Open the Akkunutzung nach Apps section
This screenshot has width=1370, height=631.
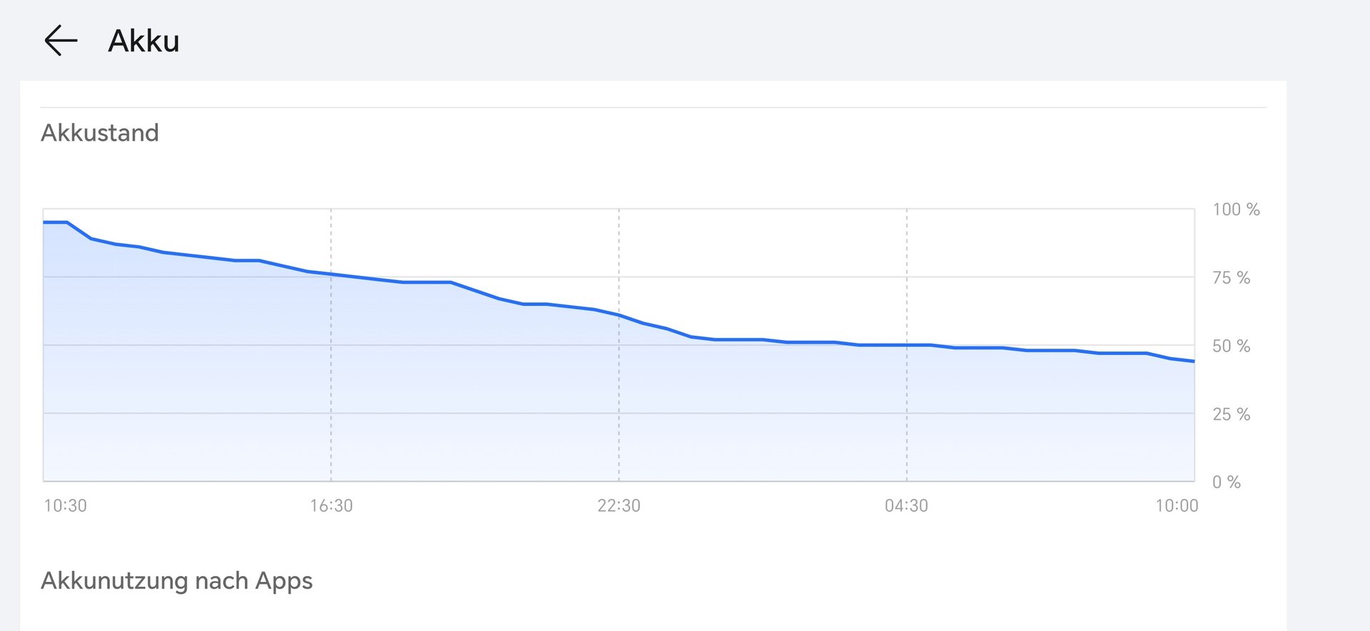pos(176,580)
